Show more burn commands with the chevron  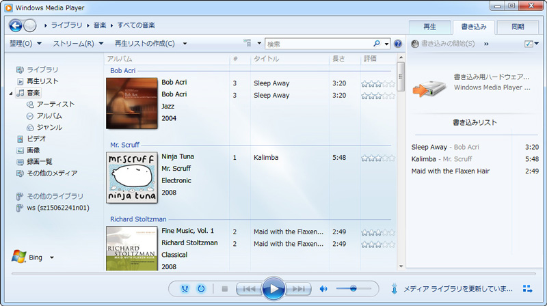(x=486, y=44)
